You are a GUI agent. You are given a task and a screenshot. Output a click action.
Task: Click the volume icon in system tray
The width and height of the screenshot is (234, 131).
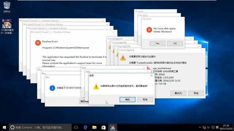click(x=208, y=127)
